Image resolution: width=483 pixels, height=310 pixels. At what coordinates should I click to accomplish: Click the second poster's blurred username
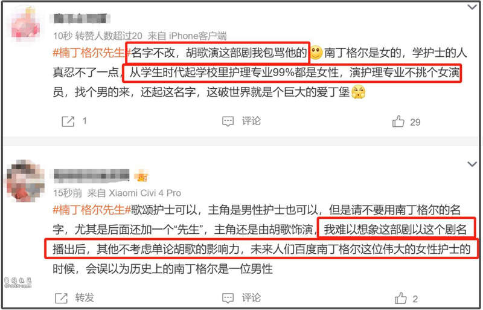(x=92, y=176)
